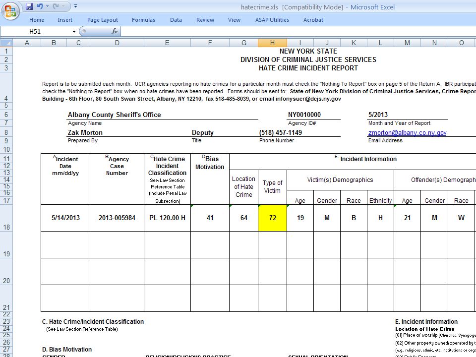
Task: Select the victim ethnicity cell H
Action: (x=380, y=218)
